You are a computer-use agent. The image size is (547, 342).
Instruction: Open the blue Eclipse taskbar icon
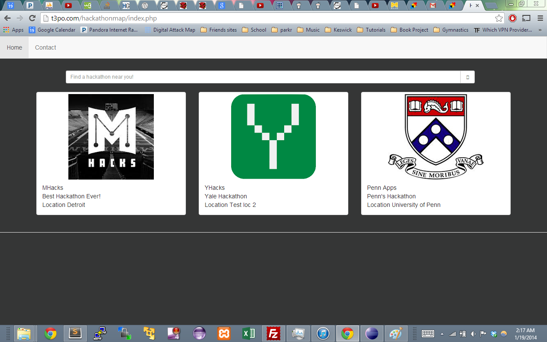(372, 333)
